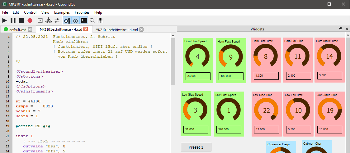
Task: Click the editor scrollbar up arrow
Action: [x=173, y=35]
